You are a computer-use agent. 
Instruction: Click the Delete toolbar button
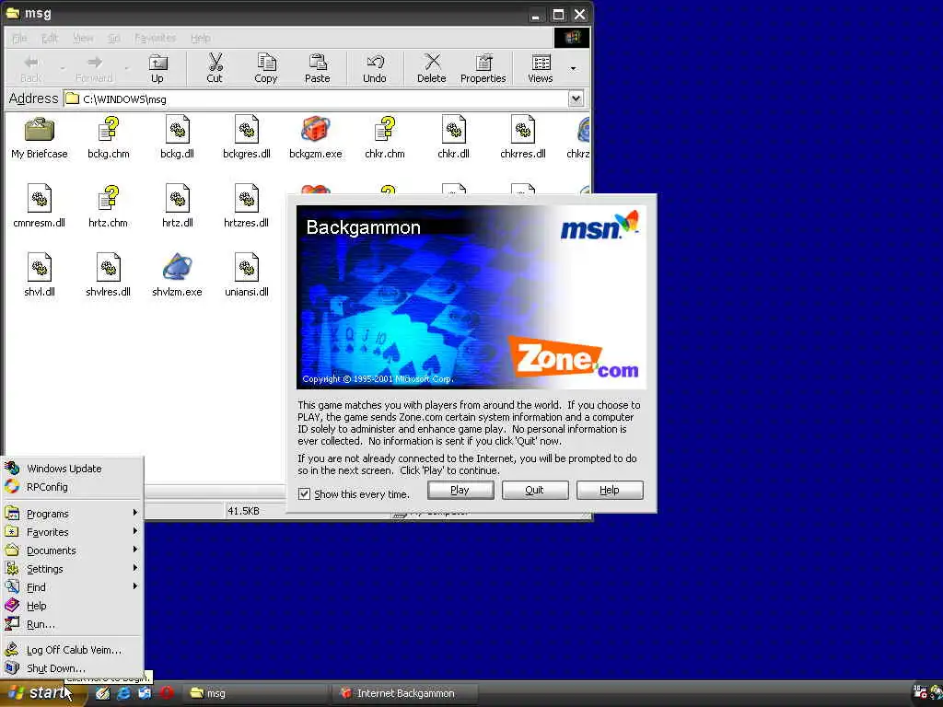click(x=432, y=68)
